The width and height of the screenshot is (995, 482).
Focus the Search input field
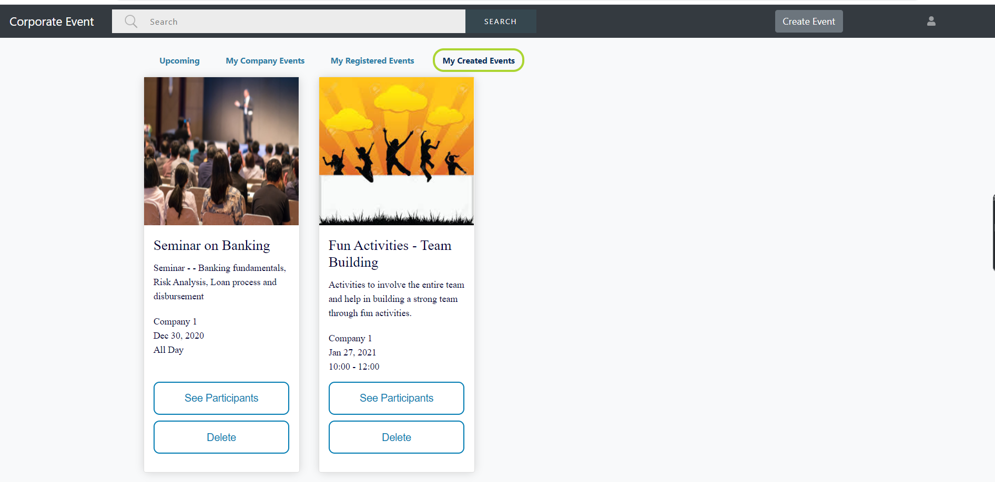click(x=289, y=22)
